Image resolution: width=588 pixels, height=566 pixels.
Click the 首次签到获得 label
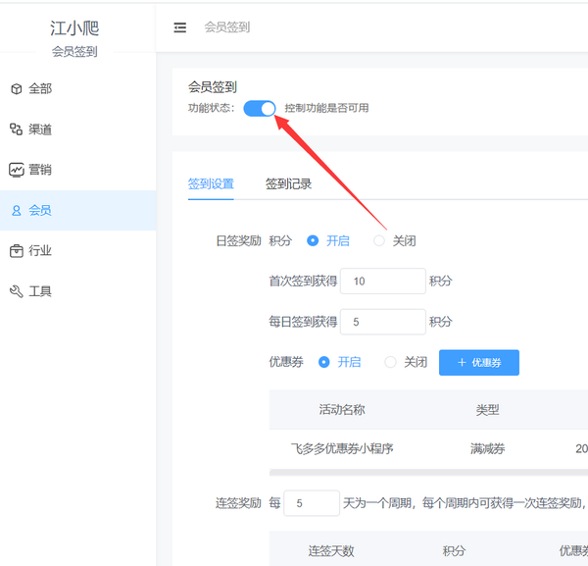click(x=303, y=282)
